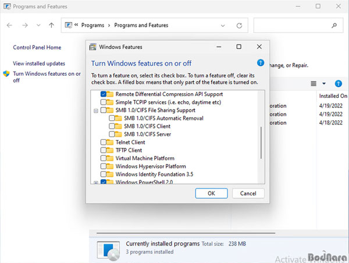
Task: Go up one level in Control Panel
Action: coord(51,26)
